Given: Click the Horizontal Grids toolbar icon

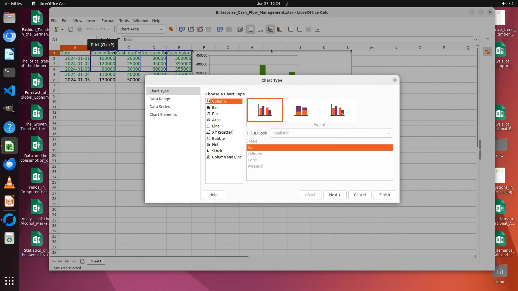Looking at the screenshot, I should (x=271, y=29).
